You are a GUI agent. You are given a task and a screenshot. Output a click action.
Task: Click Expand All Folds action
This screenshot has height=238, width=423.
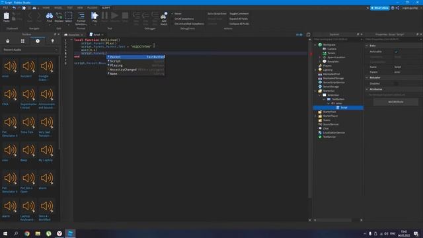click(239, 19)
